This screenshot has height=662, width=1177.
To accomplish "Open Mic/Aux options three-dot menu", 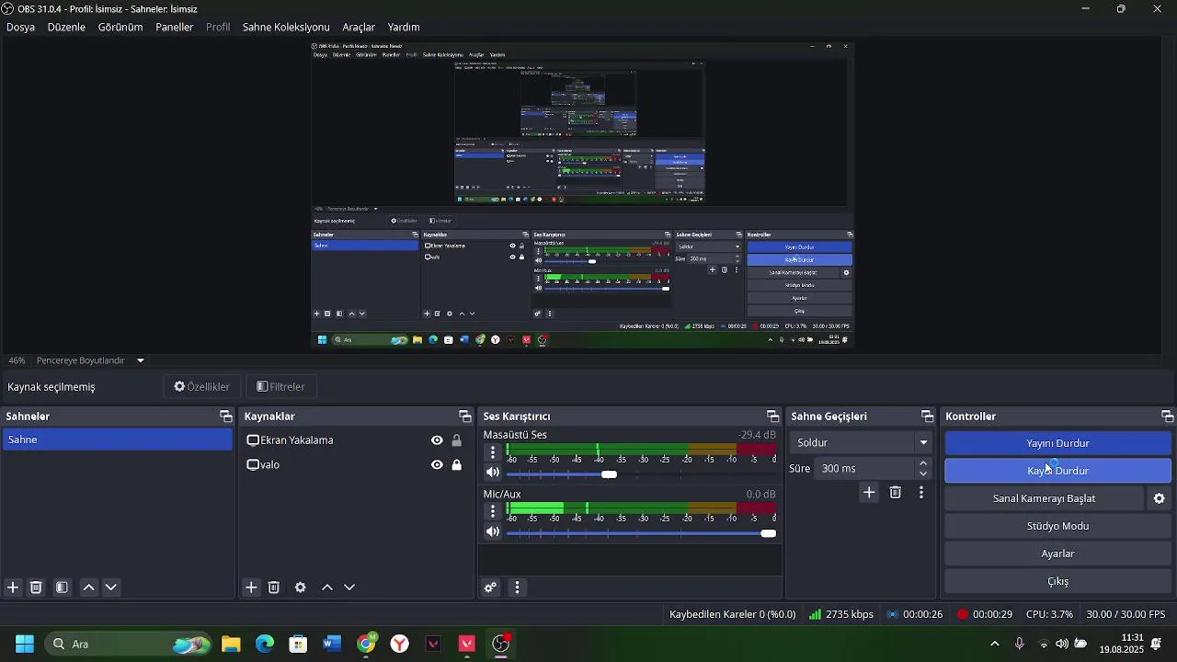I will [x=493, y=512].
